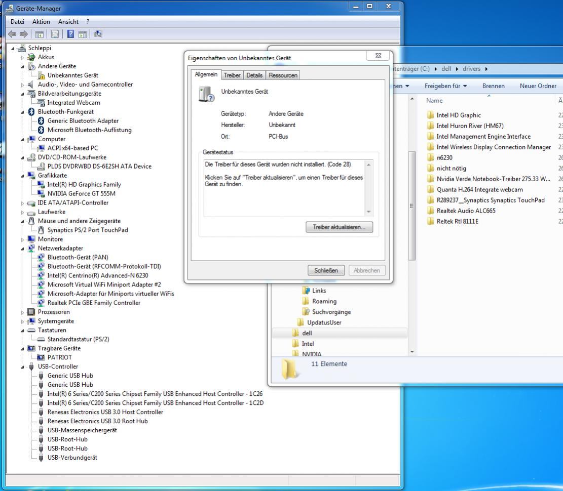Screen dimensions: 563x491
Task: Select the Integrated Webcam device icon
Action: pyautogui.click(x=41, y=103)
